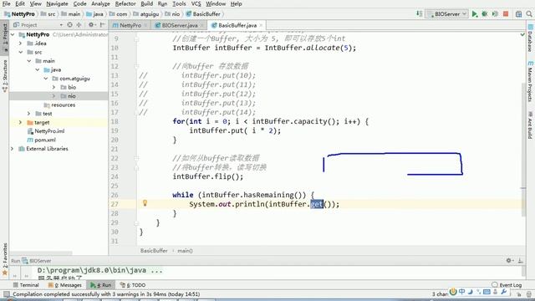Collapse the src folder
The image size is (535, 301).
[x=20, y=52]
